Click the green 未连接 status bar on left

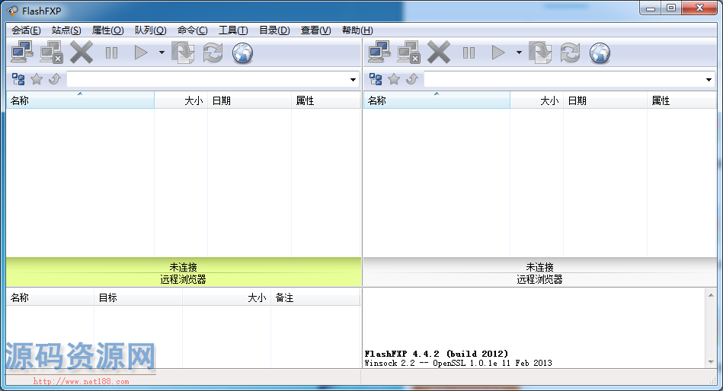[x=183, y=272]
